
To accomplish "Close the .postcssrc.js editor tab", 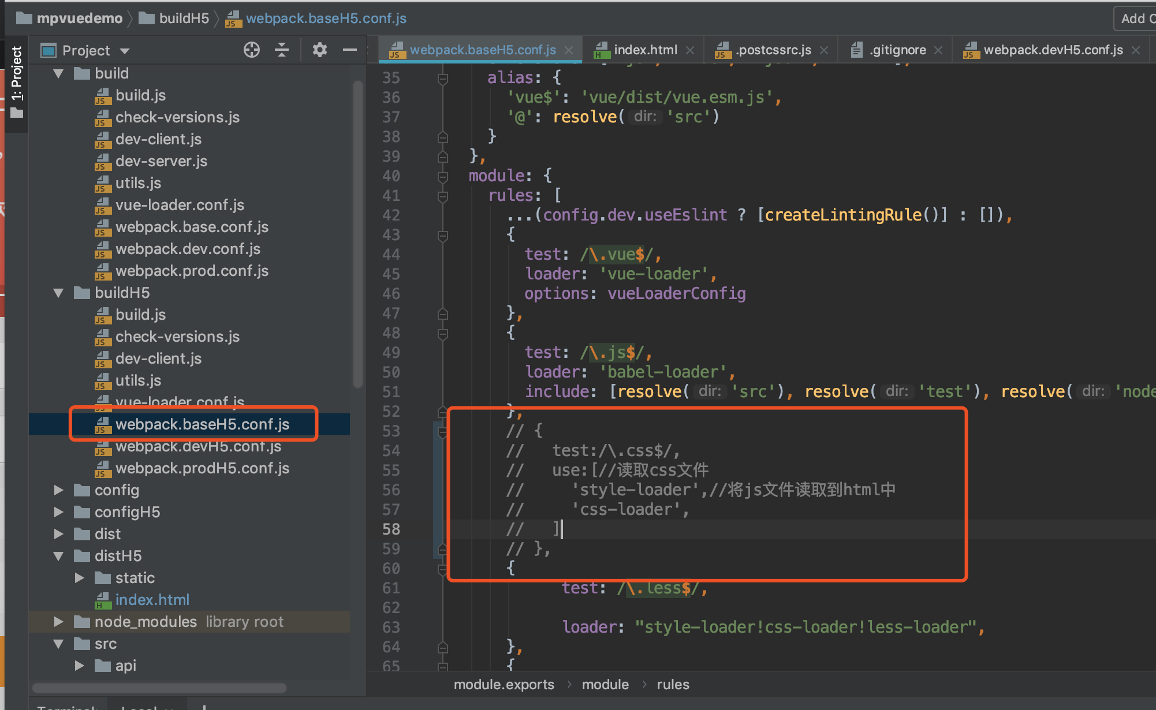I will click(824, 50).
